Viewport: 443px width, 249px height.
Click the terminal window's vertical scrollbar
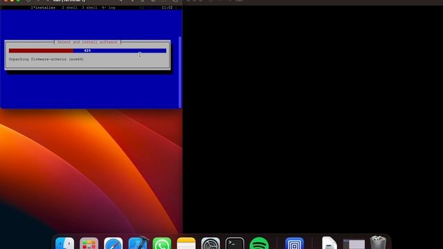[x=180, y=72]
